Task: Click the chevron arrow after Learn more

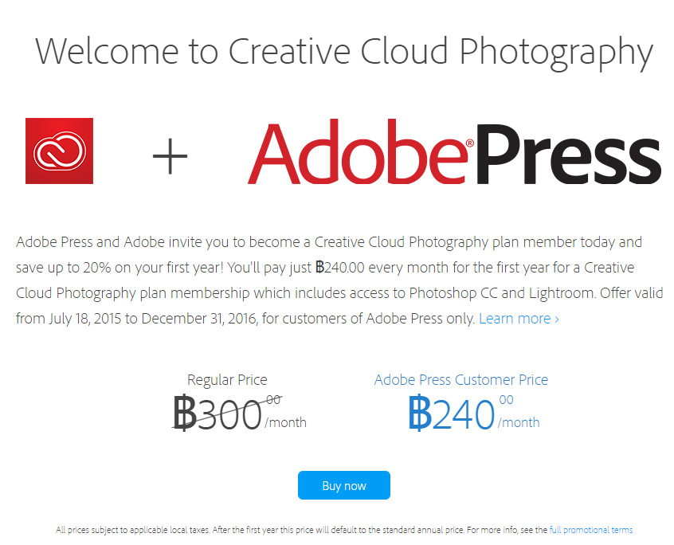Action: [x=556, y=320]
